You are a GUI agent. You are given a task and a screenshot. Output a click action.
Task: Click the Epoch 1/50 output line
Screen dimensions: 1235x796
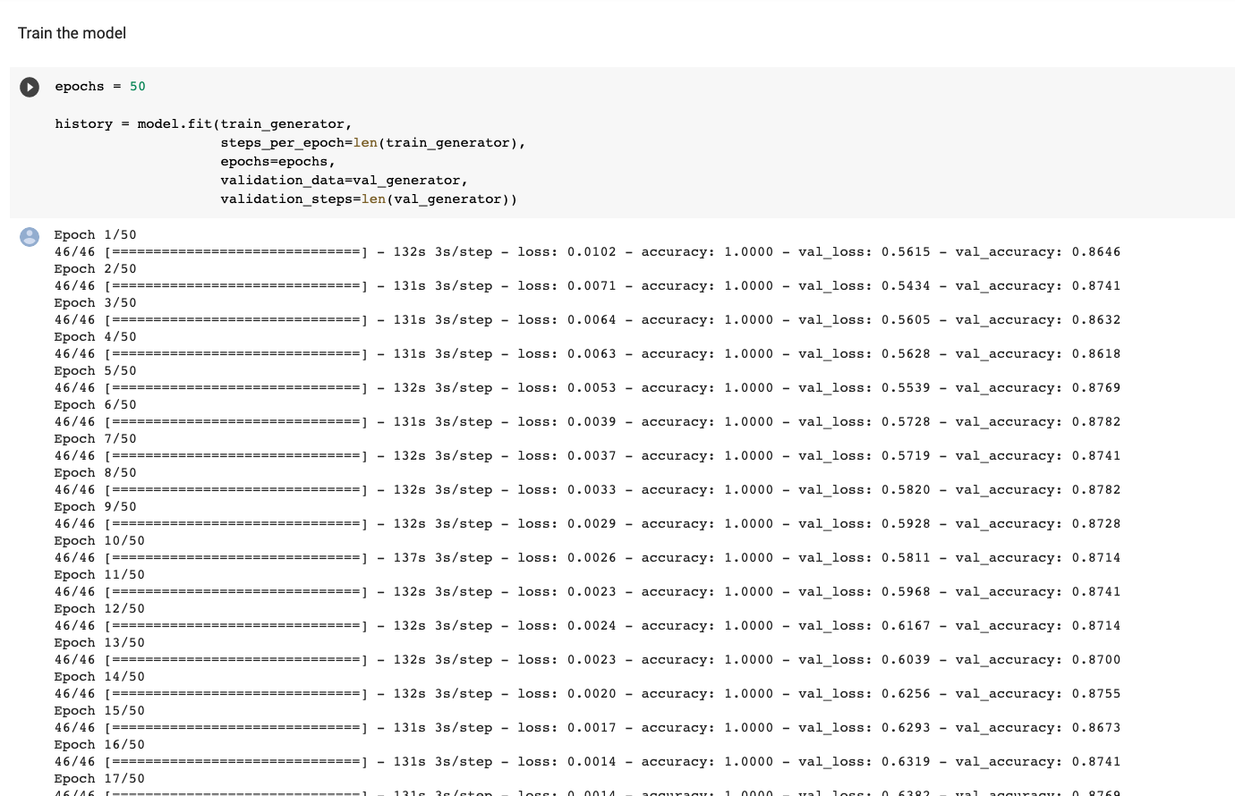(x=95, y=234)
